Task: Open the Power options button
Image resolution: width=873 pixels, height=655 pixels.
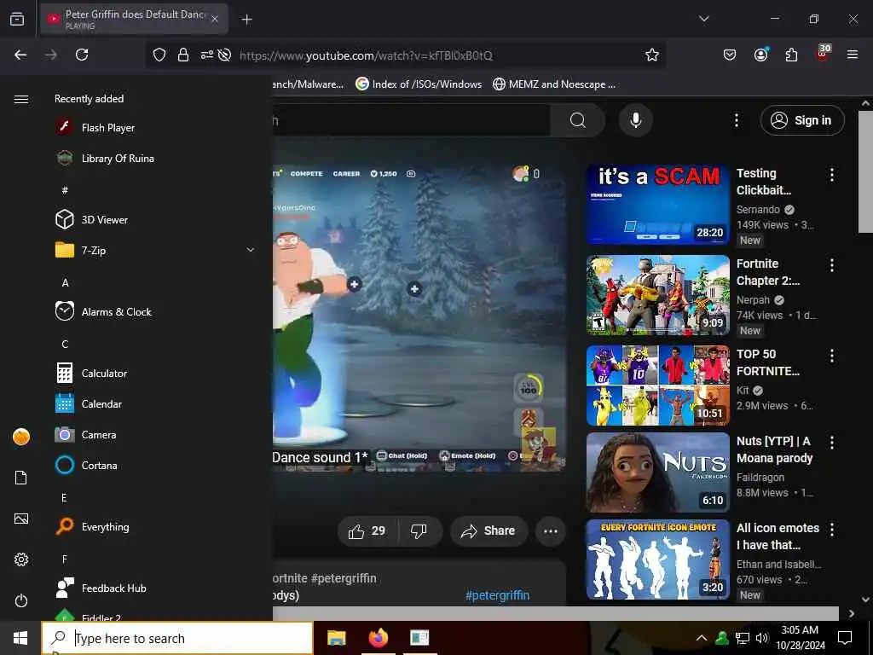Action: pyautogui.click(x=21, y=600)
